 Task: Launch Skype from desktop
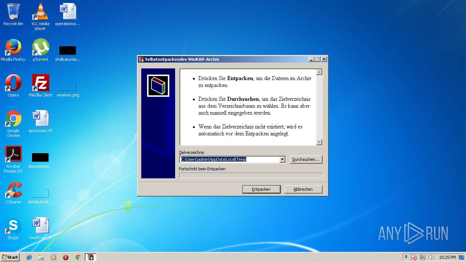click(13, 229)
